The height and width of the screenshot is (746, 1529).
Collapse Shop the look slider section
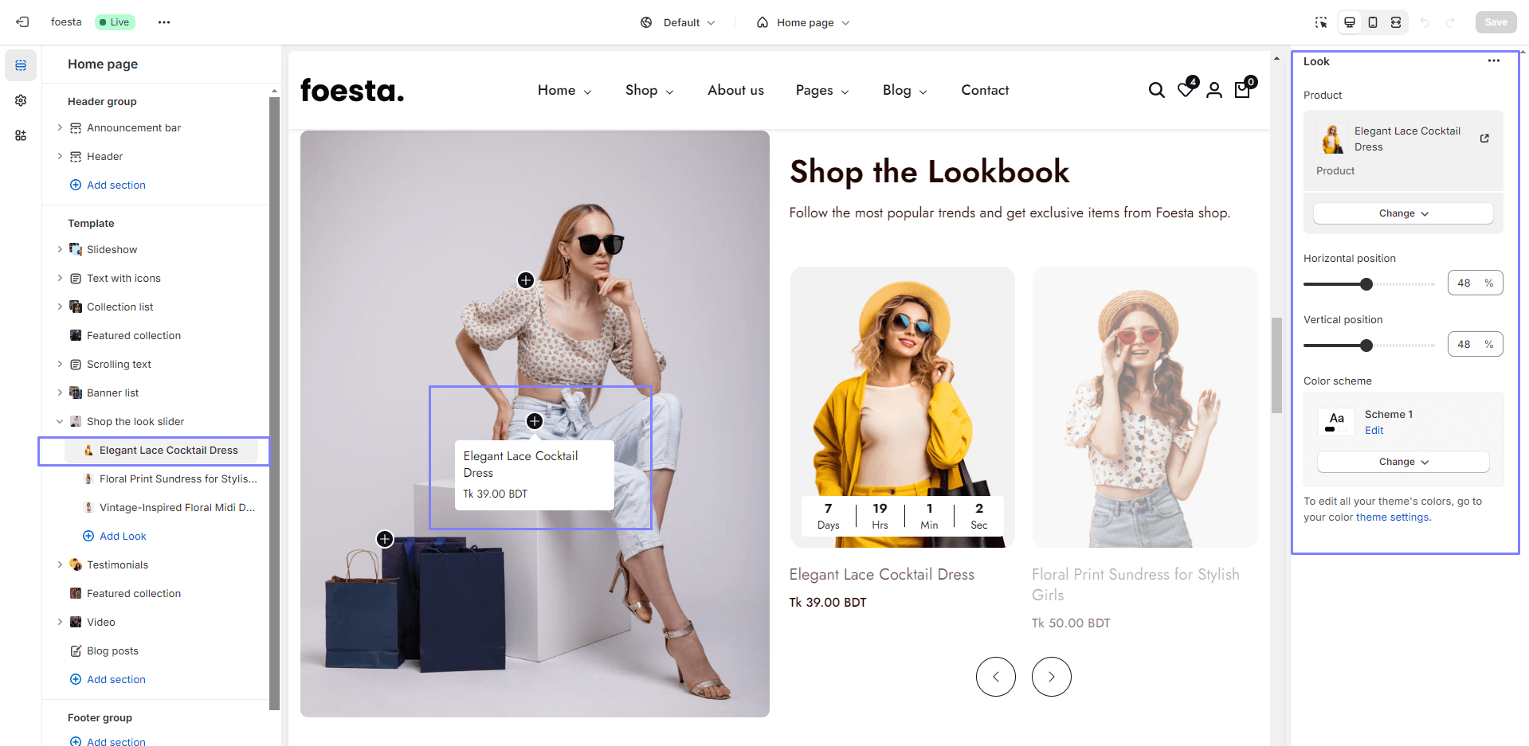60,421
